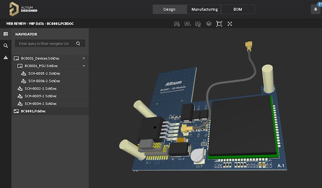Switch to the BOM tab
Image resolution: width=322 pixels, height=188 pixels.
pos(238,9)
